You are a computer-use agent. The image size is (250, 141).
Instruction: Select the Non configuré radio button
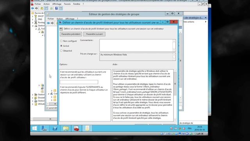(x=61, y=41)
